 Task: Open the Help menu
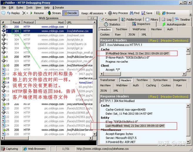click(x=47, y=8)
